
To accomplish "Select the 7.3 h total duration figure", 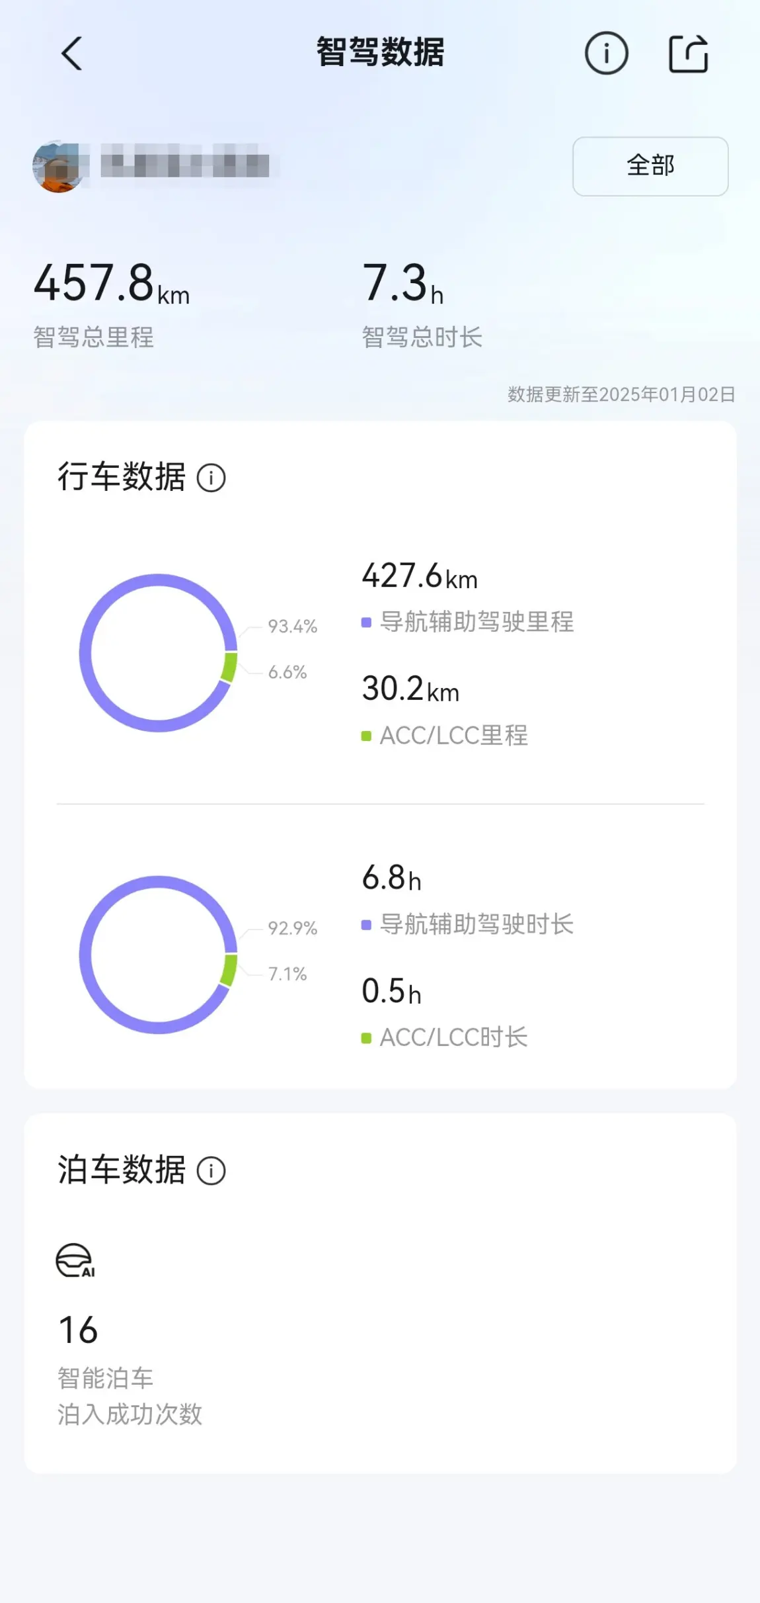I will (x=402, y=283).
